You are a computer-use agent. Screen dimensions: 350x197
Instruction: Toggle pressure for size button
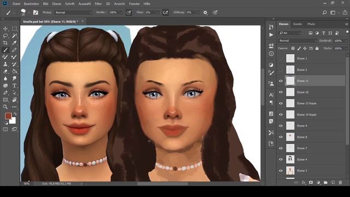(215, 13)
